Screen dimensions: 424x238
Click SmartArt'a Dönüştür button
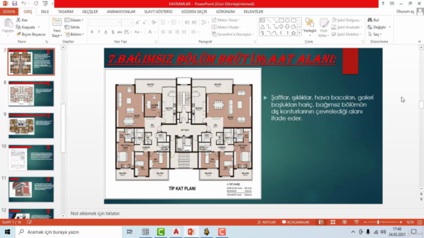pos(233,34)
